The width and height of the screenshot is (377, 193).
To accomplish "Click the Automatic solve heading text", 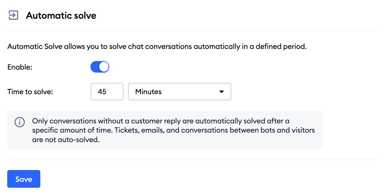I will (61, 15).
